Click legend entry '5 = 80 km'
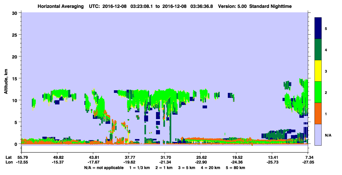Image resolution: width=342 pixels, height=175 pixels. click(x=236, y=168)
